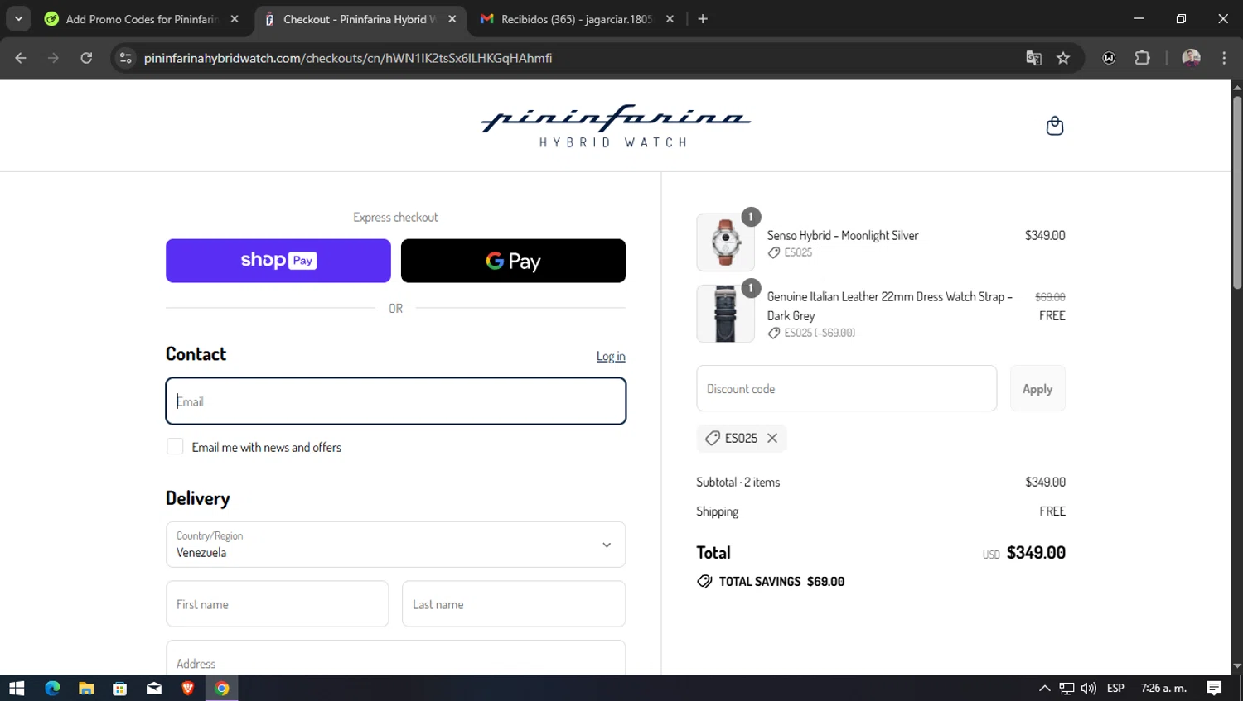Click the Senso Hybrid watch thumbnail
This screenshot has height=701, width=1243.
click(725, 242)
